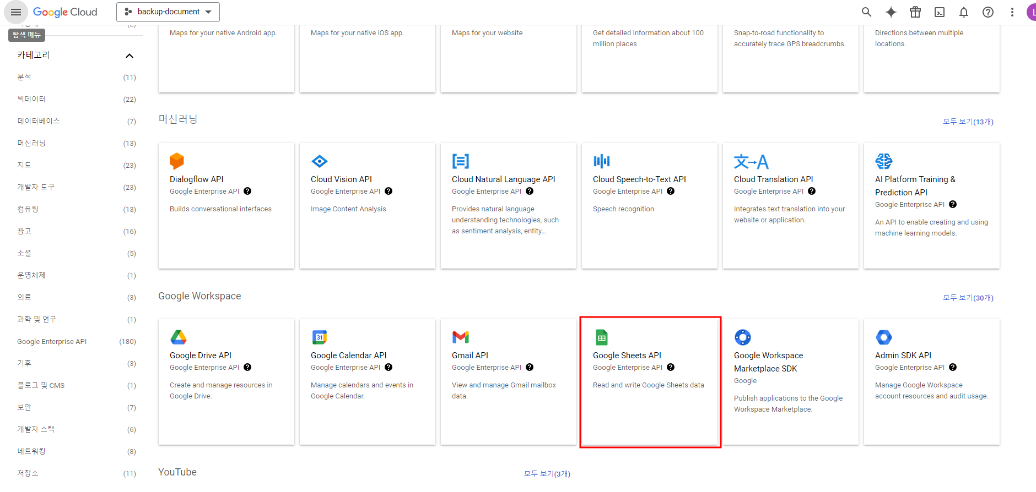Show Enterprise API info for Dialogflow API
This screenshot has width=1036, height=492.
pos(247,191)
